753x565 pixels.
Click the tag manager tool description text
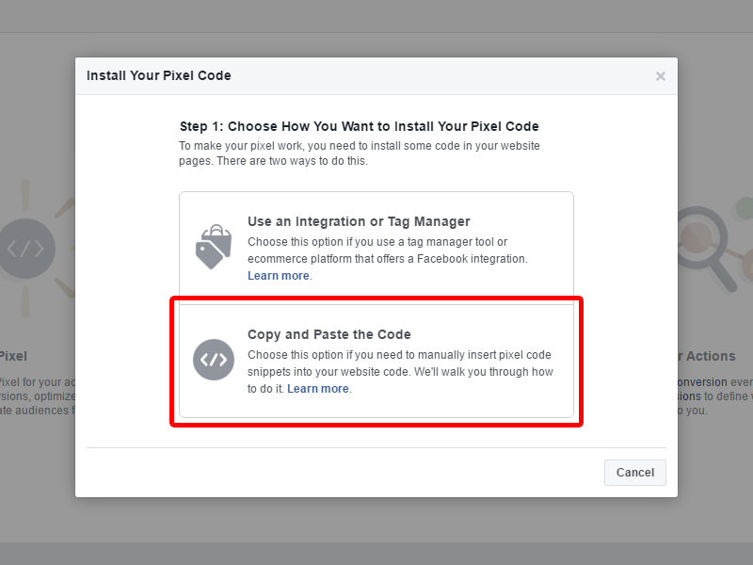coord(388,250)
